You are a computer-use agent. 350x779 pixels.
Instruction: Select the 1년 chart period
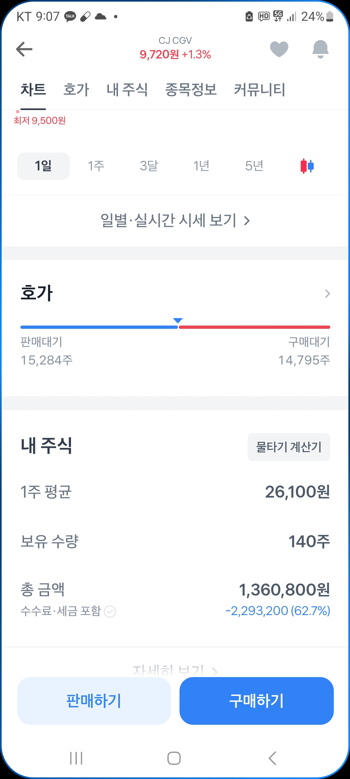pyautogui.click(x=201, y=166)
